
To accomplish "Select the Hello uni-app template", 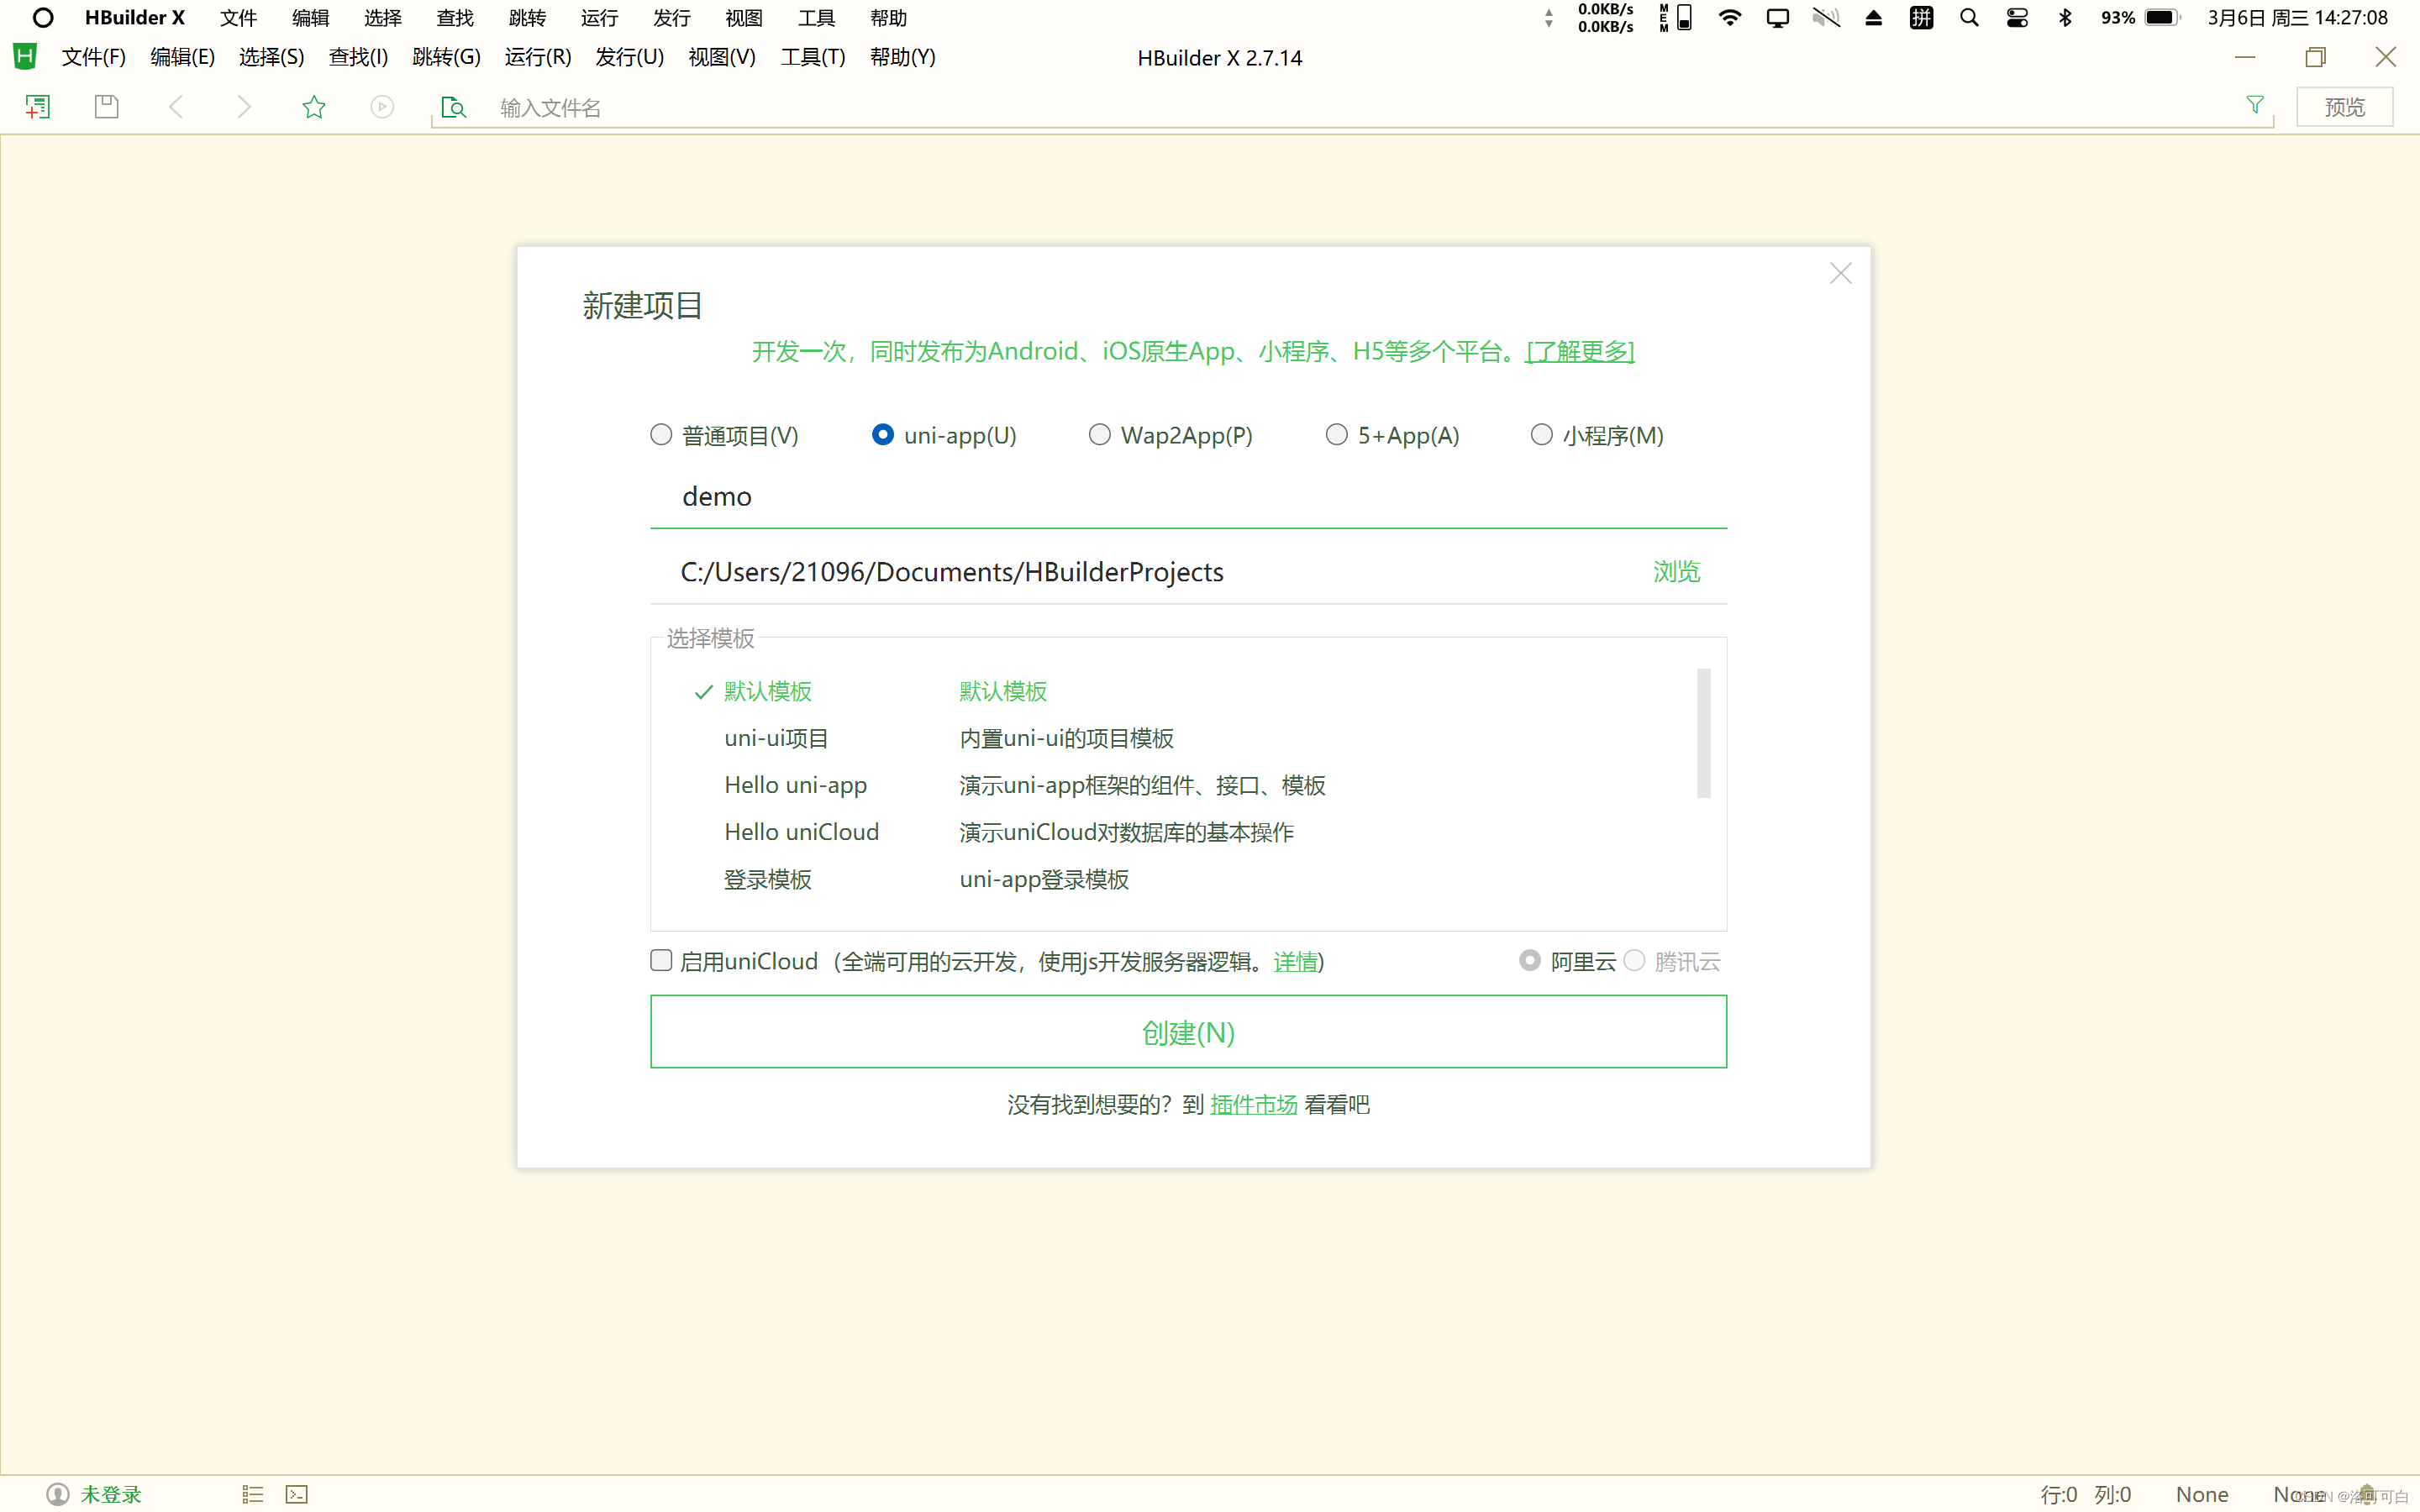I will tap(795, 785).
